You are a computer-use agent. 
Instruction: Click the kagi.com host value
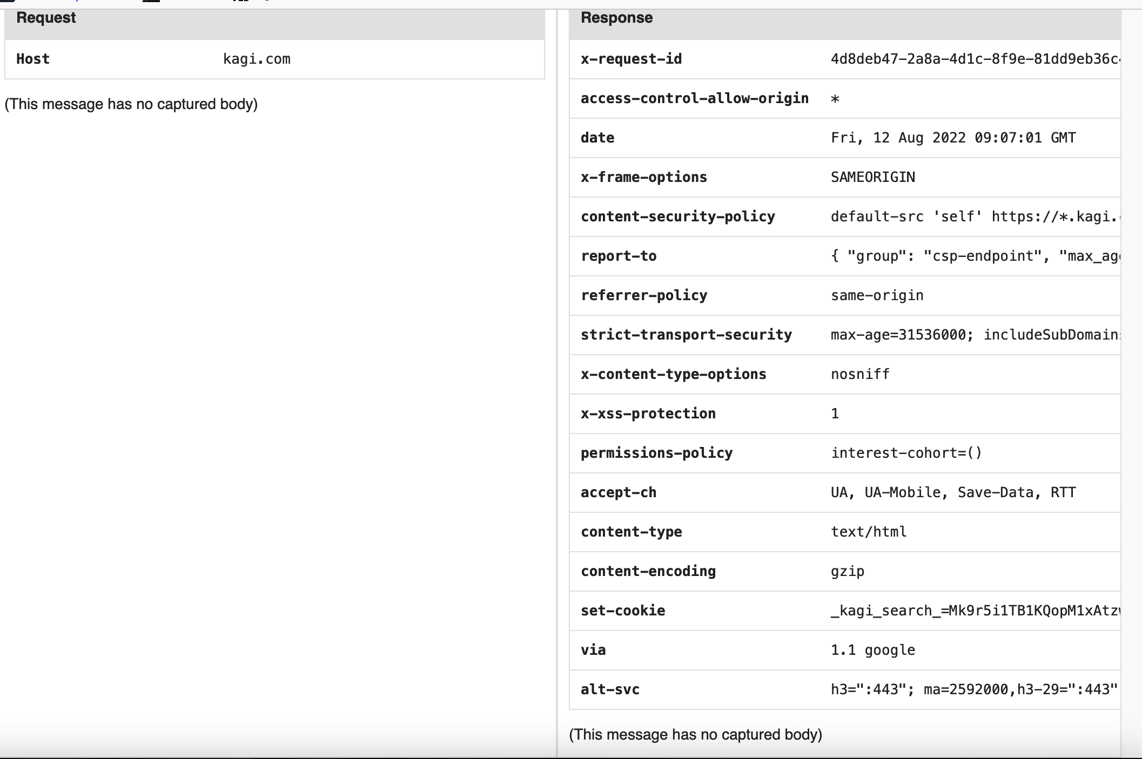pyautogui.click(x=257, y=59)
